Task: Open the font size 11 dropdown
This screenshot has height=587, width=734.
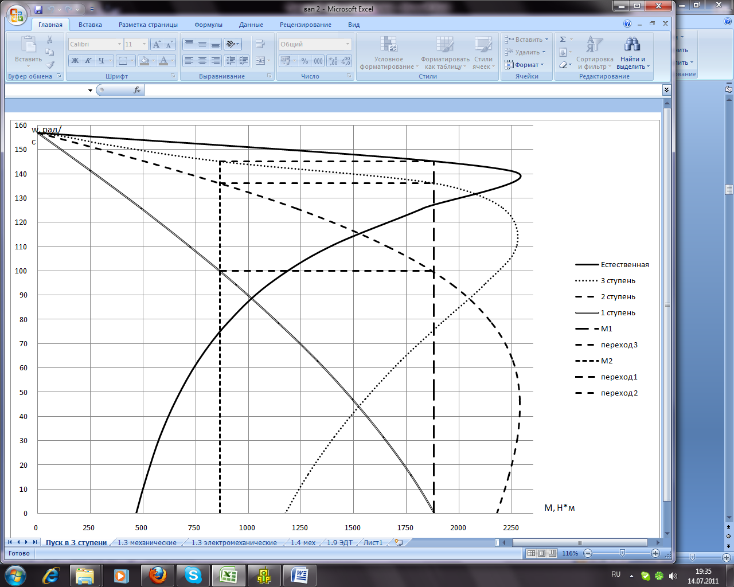Action: pyautogui.click(x=144, y=44)
